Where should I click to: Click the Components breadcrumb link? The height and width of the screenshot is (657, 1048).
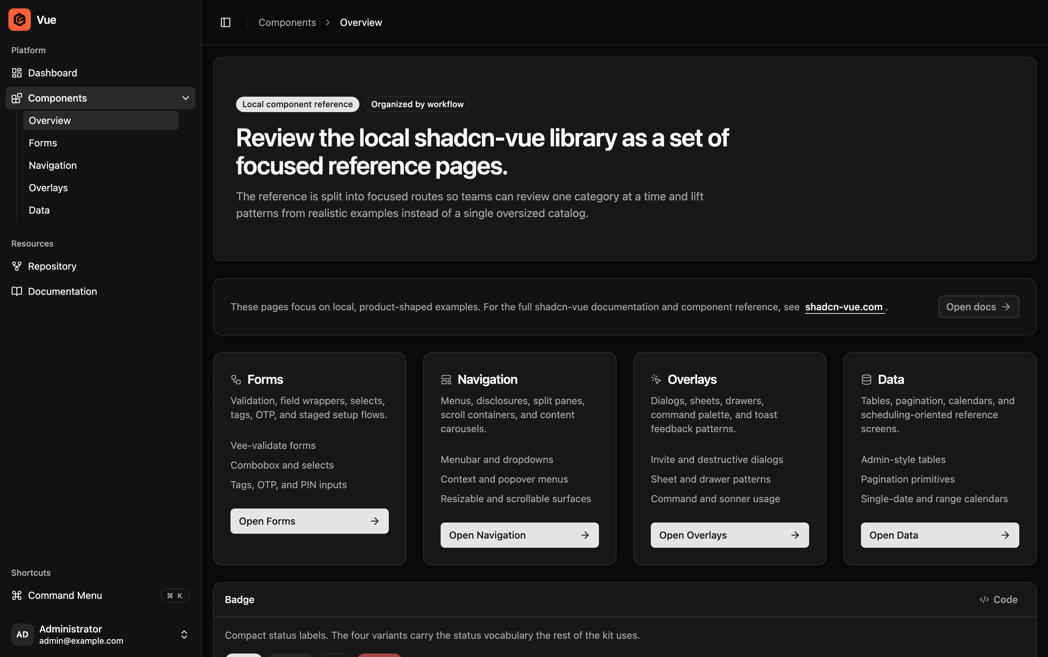287,23
